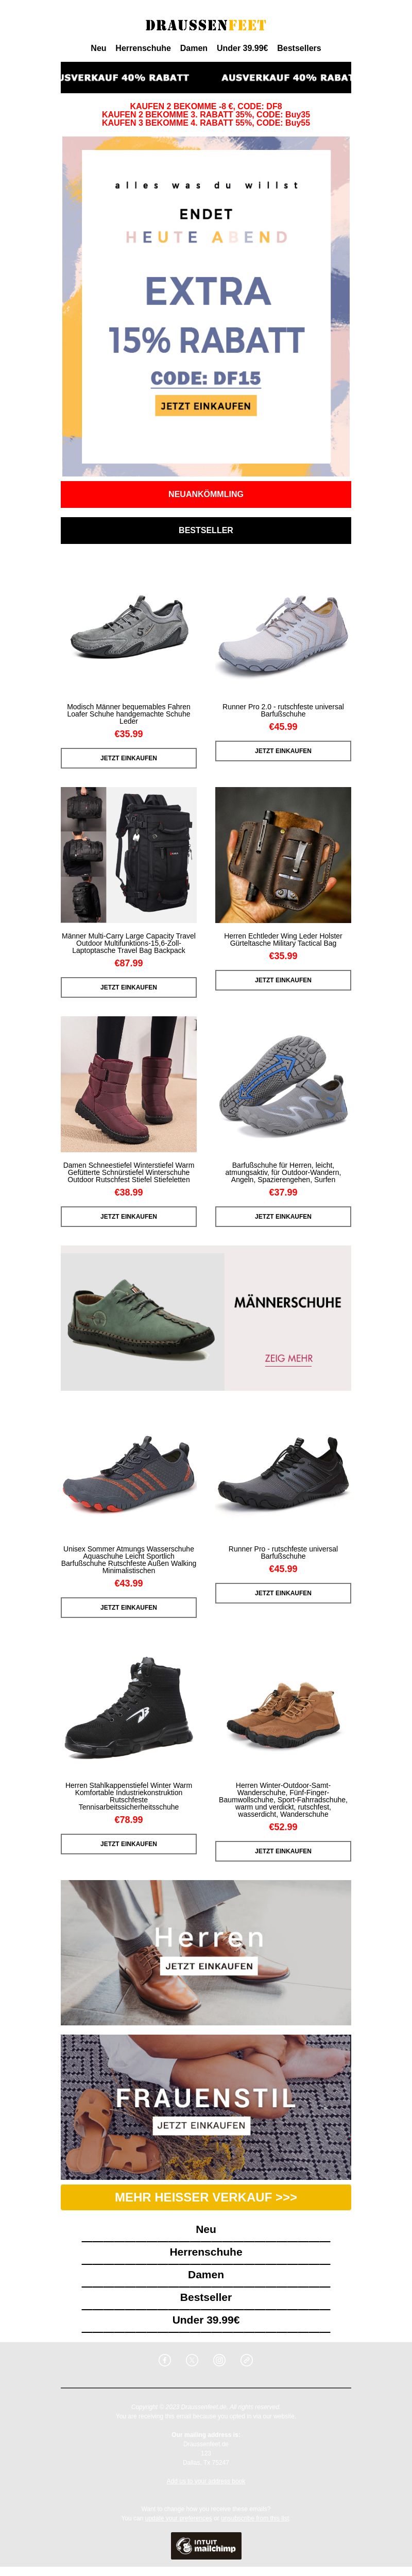This screenshot has width=412, height=2576.
Task: Click the yellow JETZT EINKAUFEN banner button
Action: point(206,405)
